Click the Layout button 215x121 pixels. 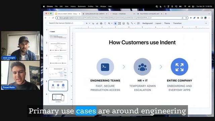click(158, 23)
